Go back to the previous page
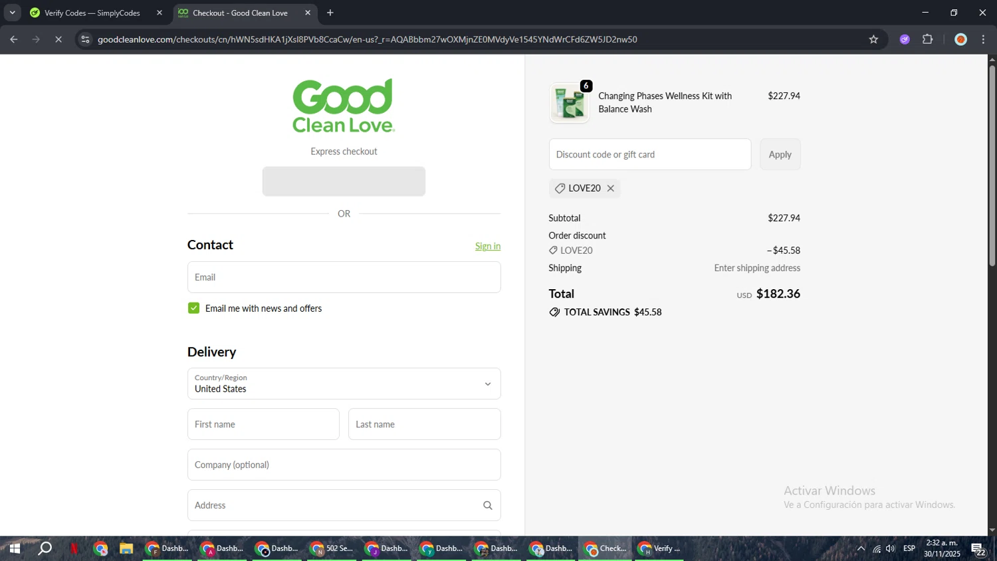997x561 pixels. pos(14,39)
